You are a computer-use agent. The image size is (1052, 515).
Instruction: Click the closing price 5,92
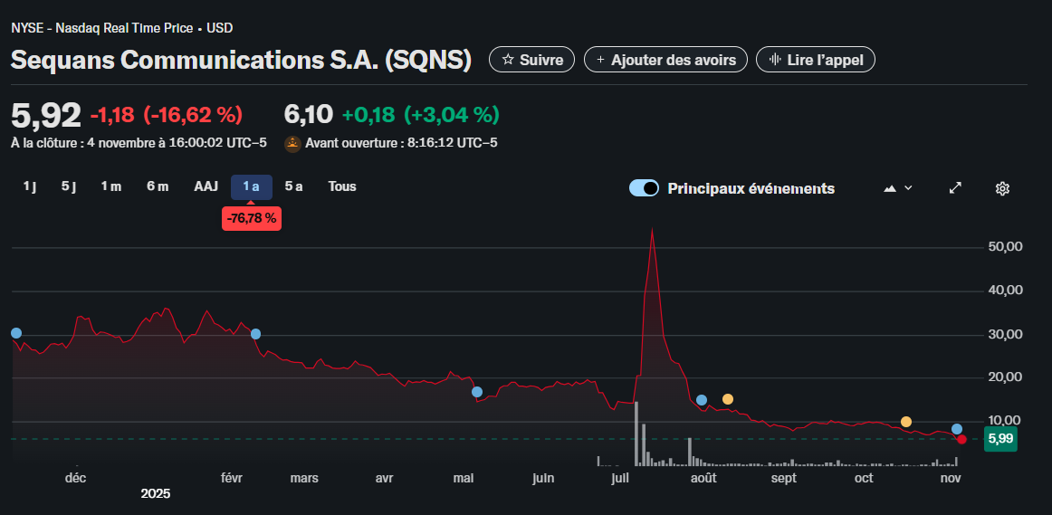[x=45, y=115]
